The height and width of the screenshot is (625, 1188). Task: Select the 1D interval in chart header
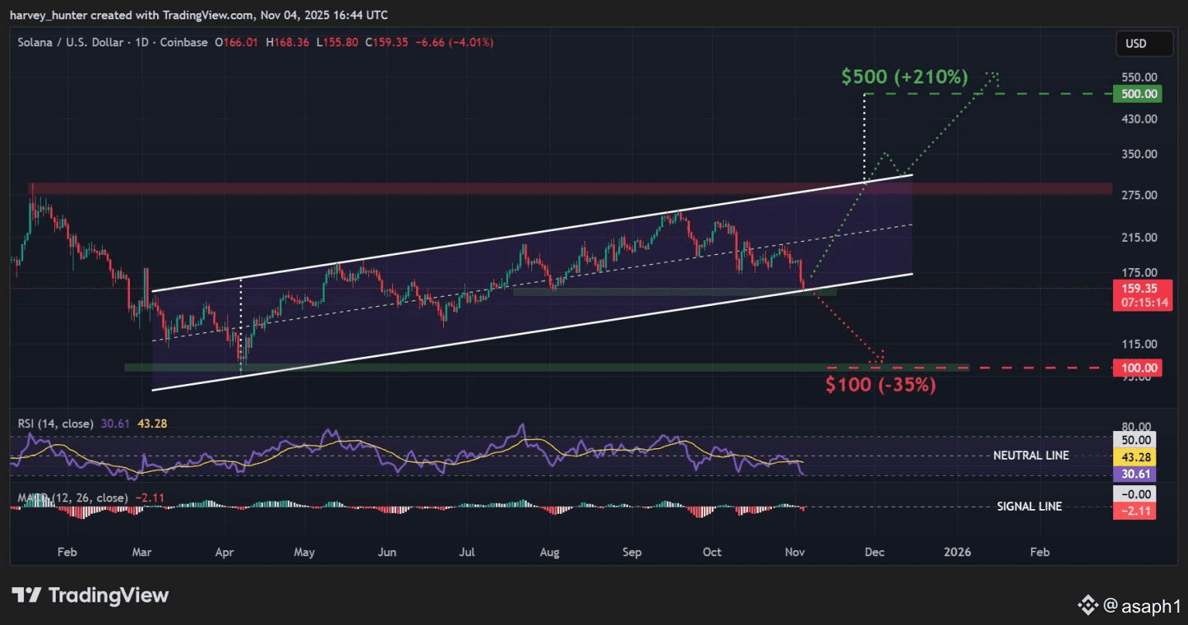(x=141, y=42)
